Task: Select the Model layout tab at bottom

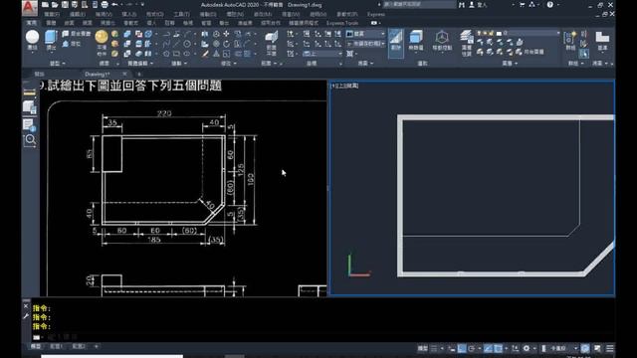Action: [x=36, y=347]
